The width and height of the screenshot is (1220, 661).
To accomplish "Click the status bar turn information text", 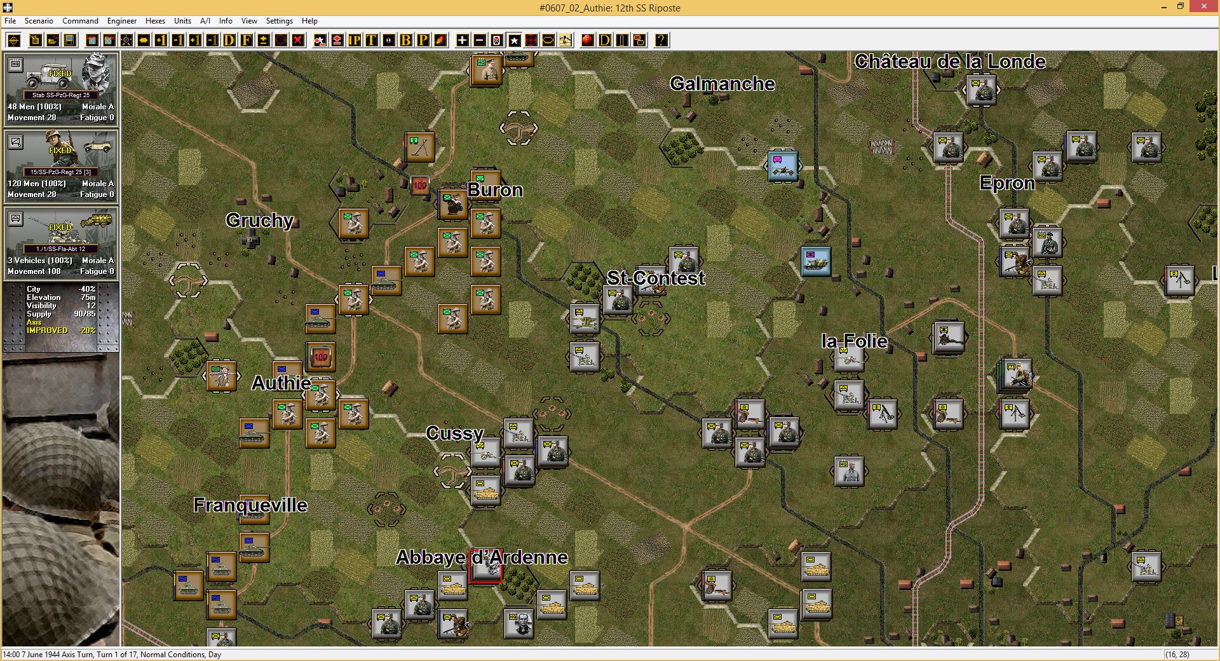I will tap(112, 655).
